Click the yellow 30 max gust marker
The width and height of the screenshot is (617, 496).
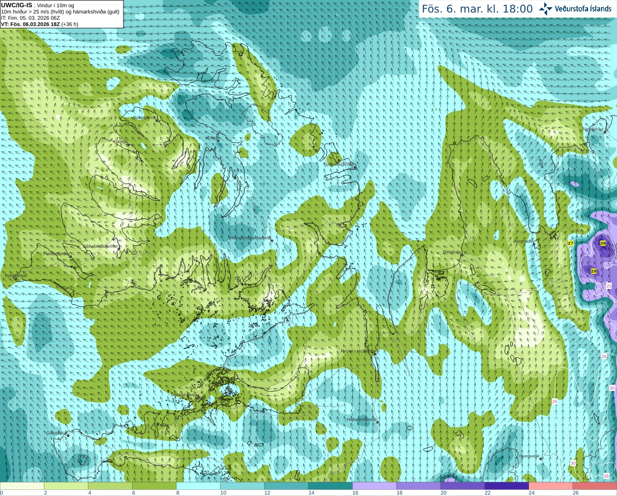click(603, 243)
